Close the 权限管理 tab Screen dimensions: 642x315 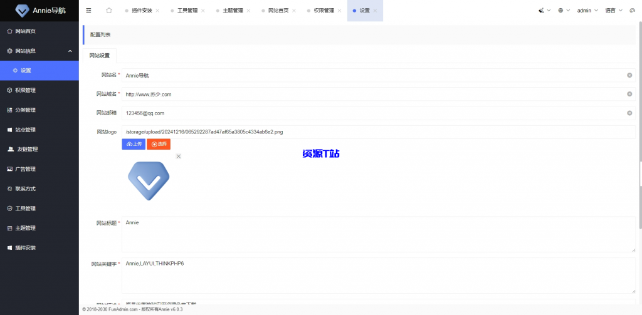339,11
